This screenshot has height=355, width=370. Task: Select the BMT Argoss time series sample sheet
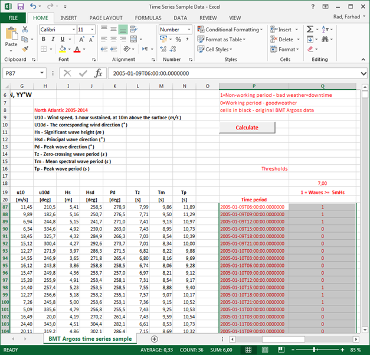tap(90, 338)
